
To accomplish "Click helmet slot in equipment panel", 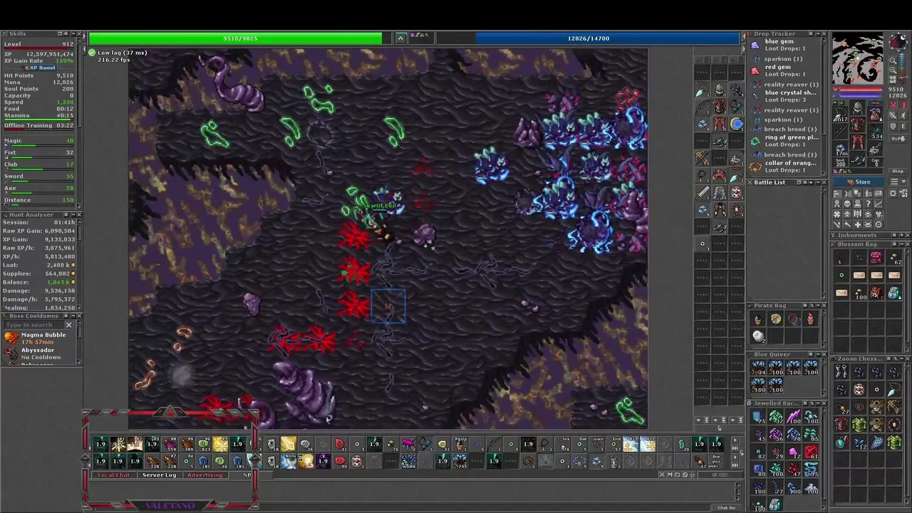I will pos(858,108).
